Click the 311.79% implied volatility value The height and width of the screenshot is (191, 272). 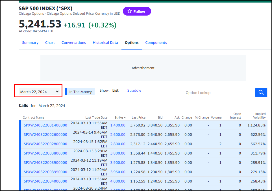(x=258, y=153)
